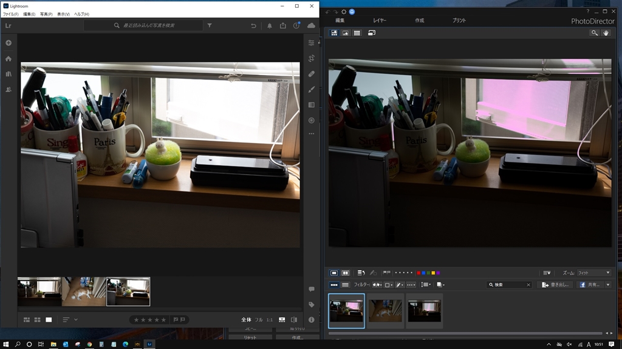Expand the Lightroom sort order dropdown
The width and height of the screenshot is (622, 349).
point(75,319)
